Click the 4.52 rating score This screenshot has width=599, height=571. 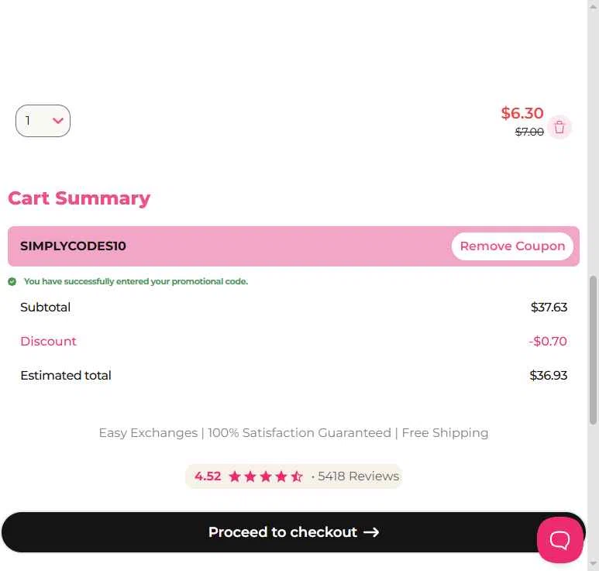pos(208,476)
